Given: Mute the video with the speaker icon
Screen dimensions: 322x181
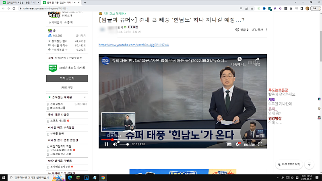Looking at the screenshot, I should 115,144.
